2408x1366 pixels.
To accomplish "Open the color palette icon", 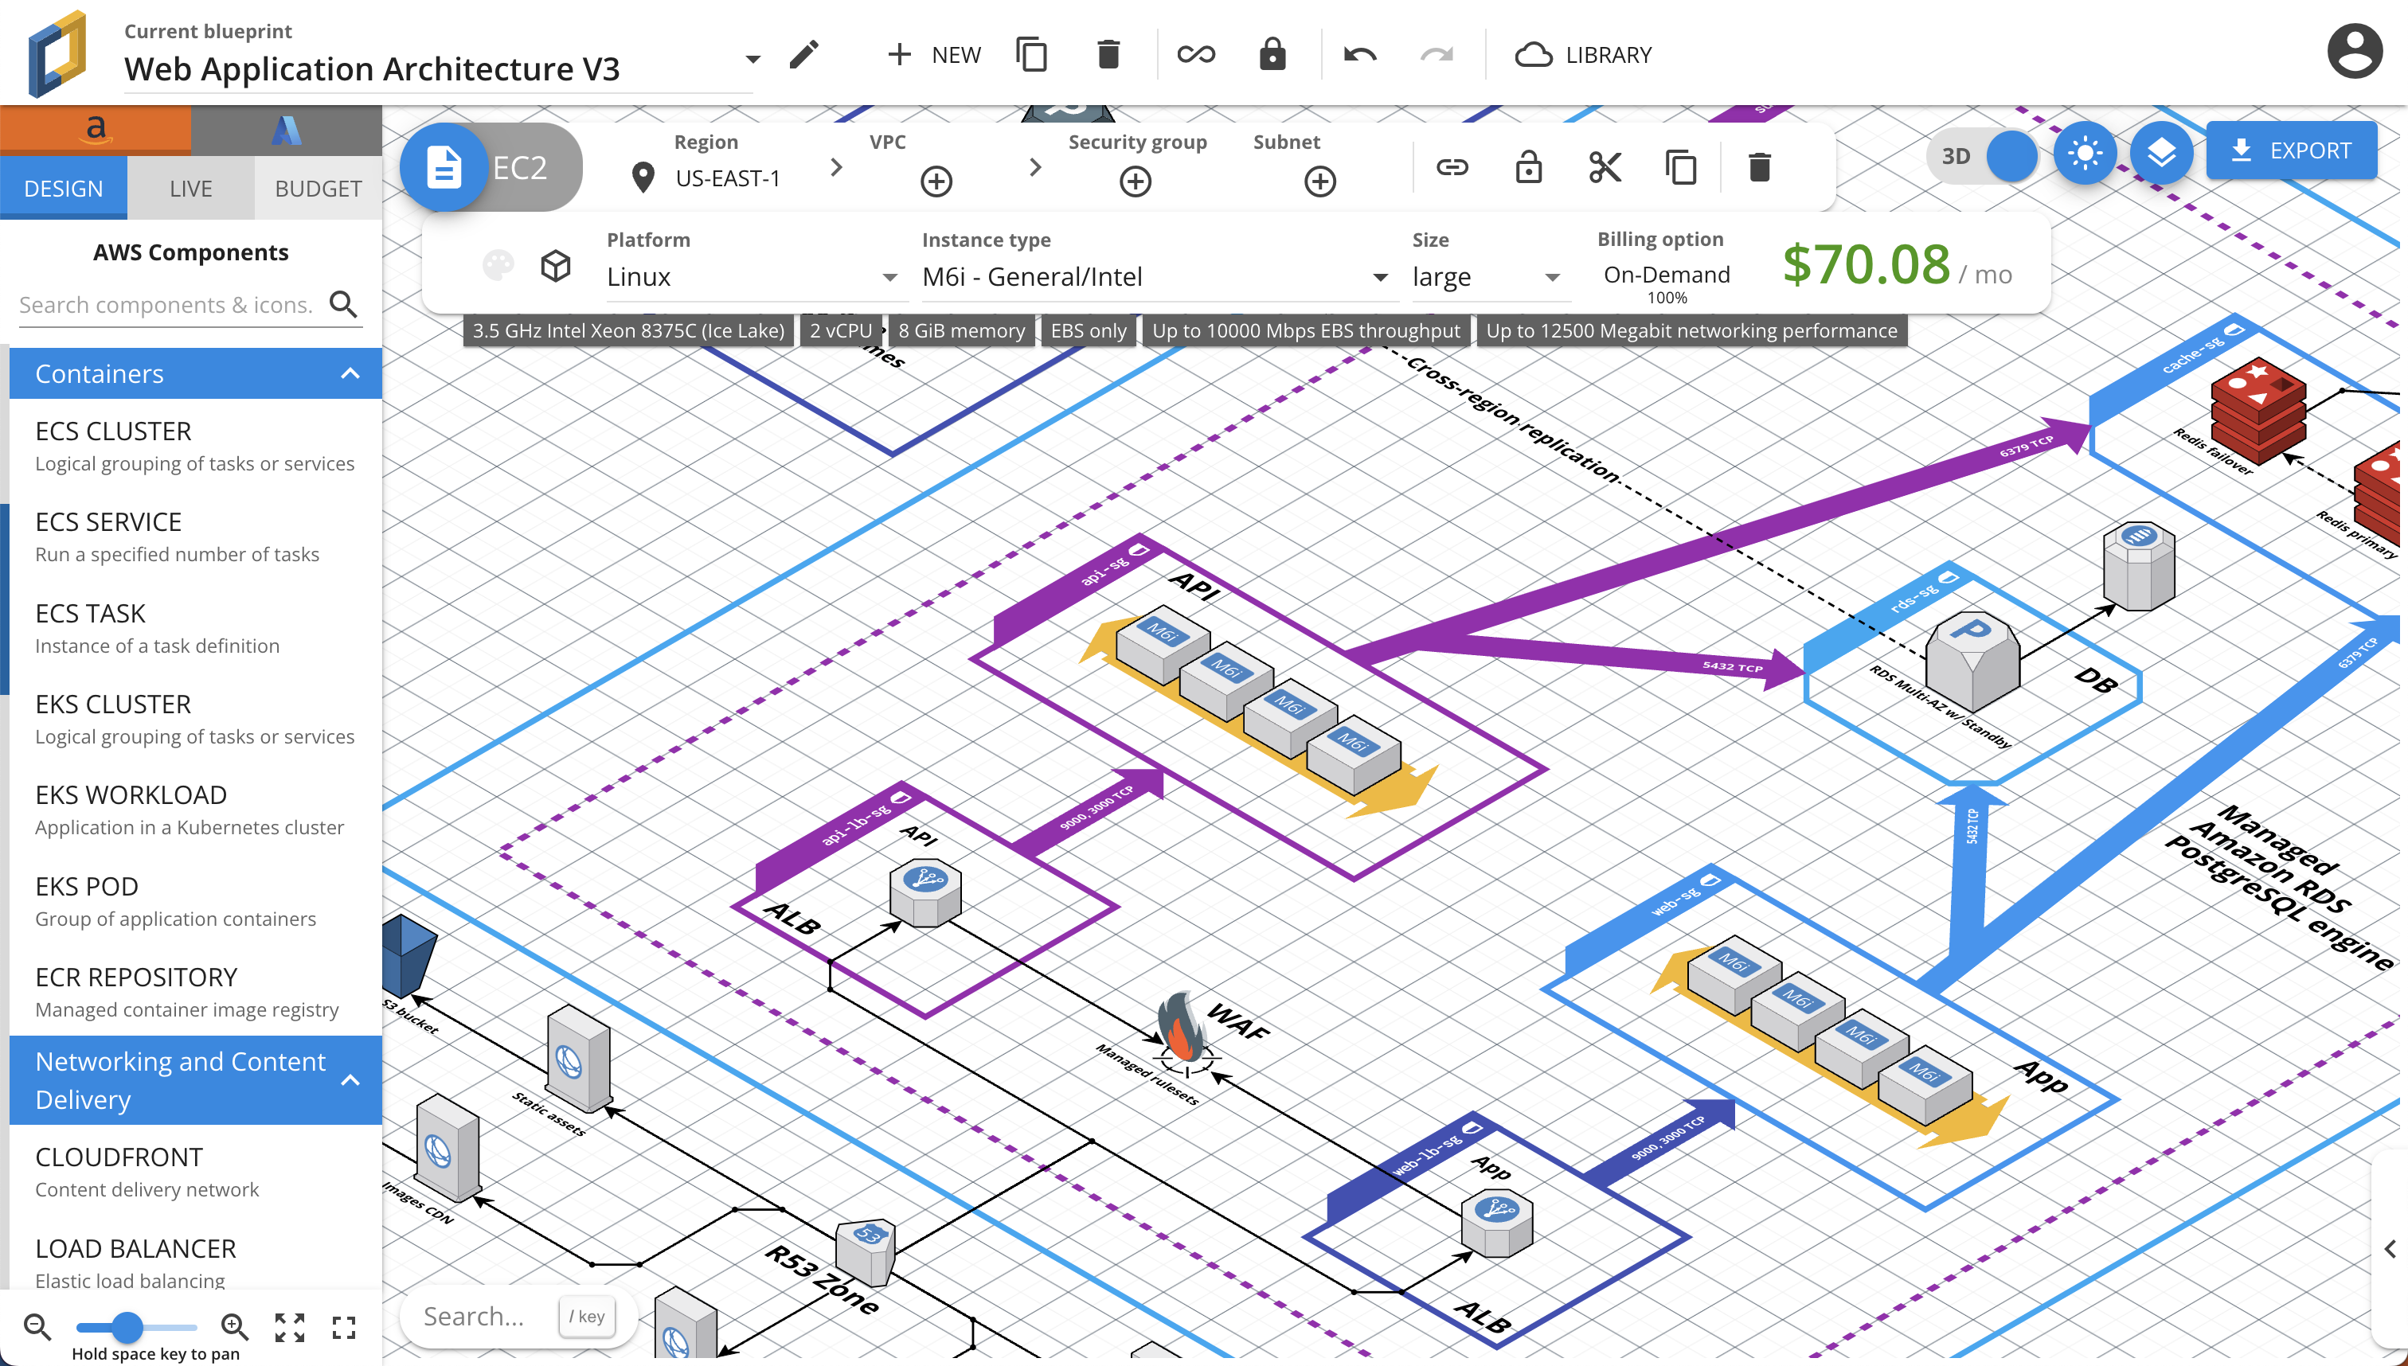I will coord(498,266).
